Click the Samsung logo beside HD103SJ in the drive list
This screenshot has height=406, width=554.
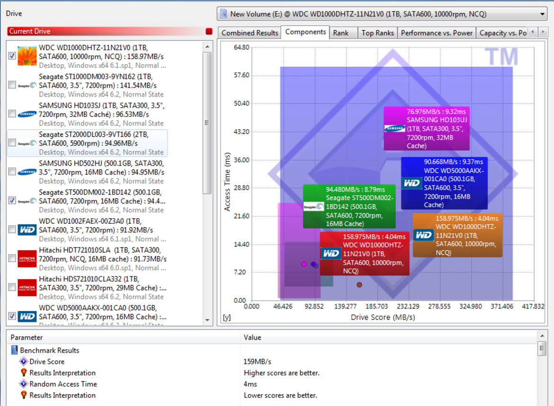[27, 114]
